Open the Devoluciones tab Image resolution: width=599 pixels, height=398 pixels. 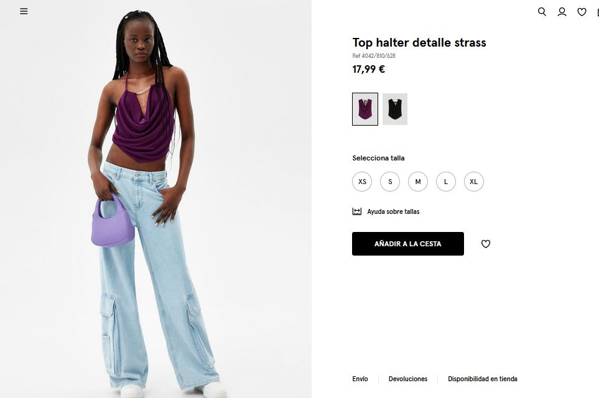pos(408,379)
